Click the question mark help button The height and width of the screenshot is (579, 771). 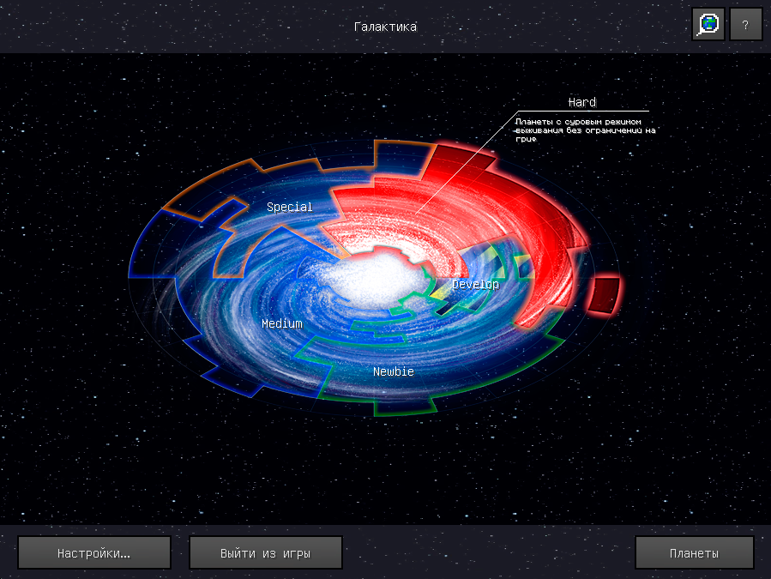pyautogui.click(x=745, y=24)
